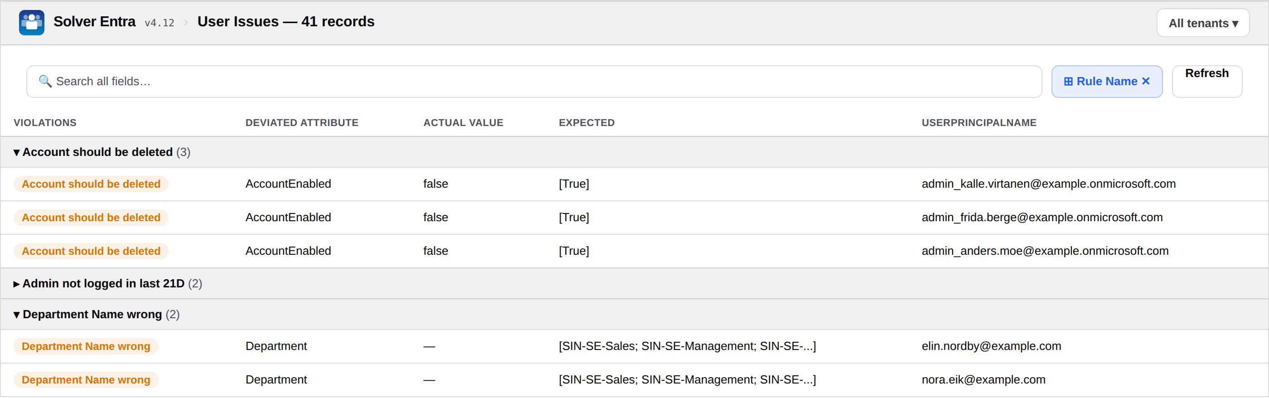Click the breadcrumb chevron after v4.12
Image resolution: width=1269 pixels, height=398 pixels.
click(186, 23)
